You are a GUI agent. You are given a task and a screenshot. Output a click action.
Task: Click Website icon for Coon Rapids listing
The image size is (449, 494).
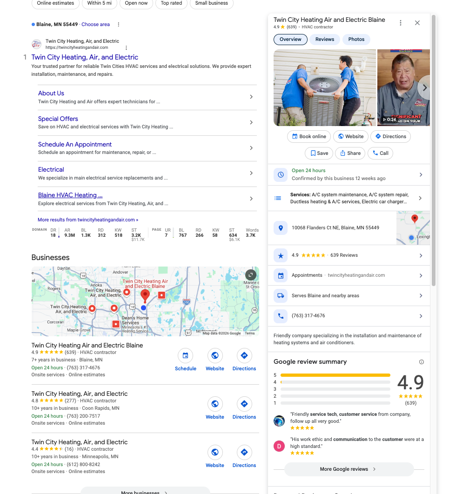(215, 404)
